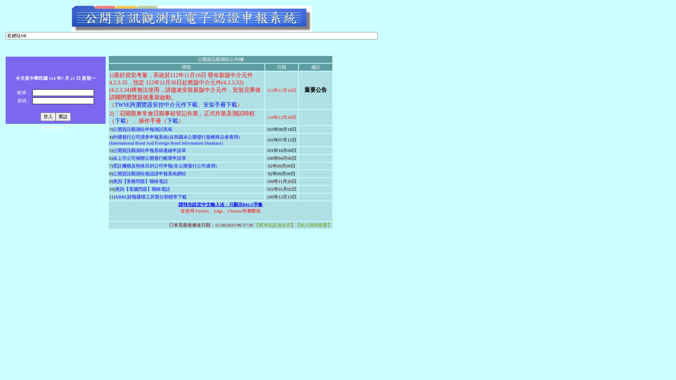Click the 公開資訊觀測站公布欄 table title
This screenshot has width=676, height=380.
(220, 59)
